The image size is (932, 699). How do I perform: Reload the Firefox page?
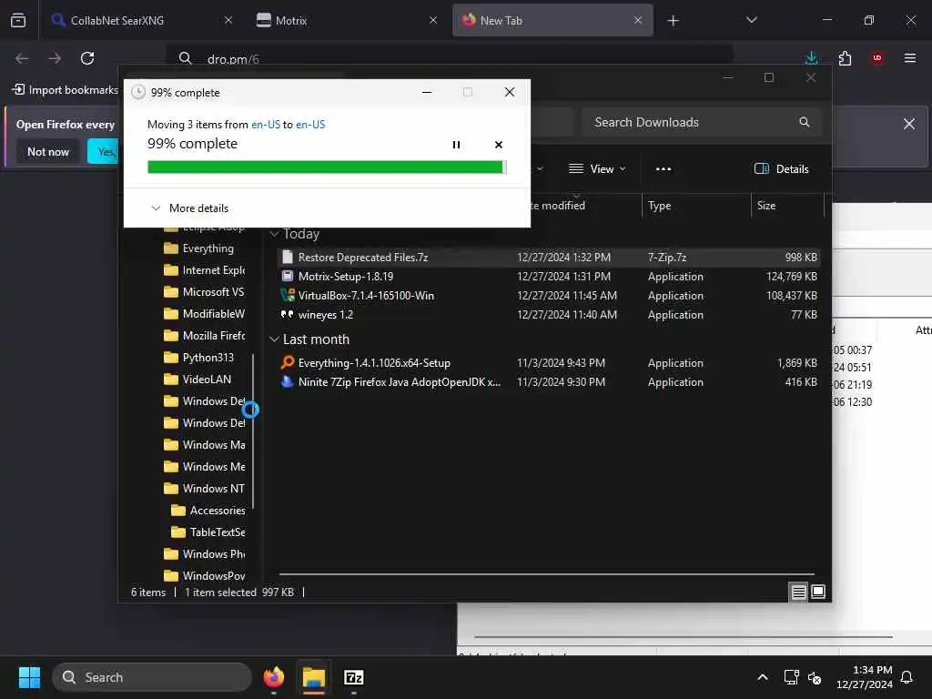tap(87, 58)
